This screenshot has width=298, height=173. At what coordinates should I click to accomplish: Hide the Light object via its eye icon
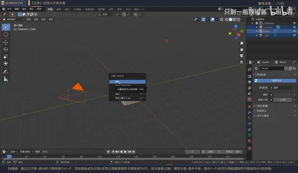[294, 35]
